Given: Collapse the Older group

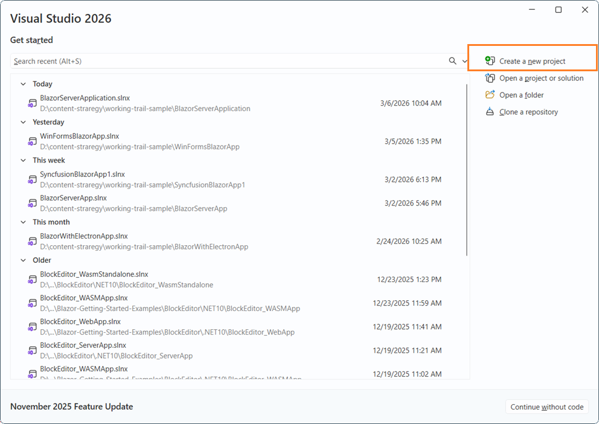Looking at the screenshot, I should [x=23, y=260].
